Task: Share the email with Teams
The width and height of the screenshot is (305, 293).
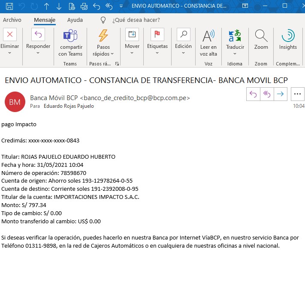Action: click(70, 42)
